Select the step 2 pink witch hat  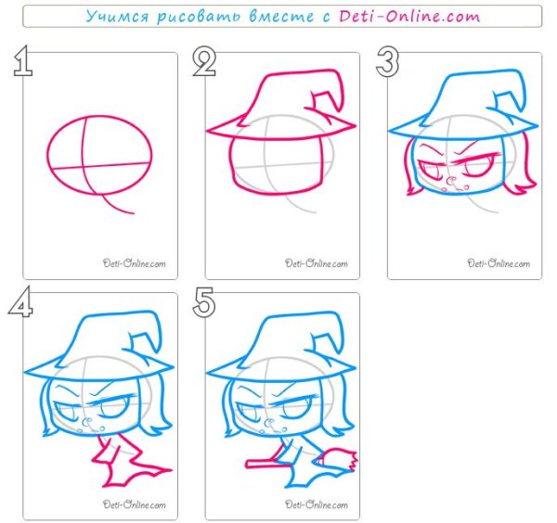coord(281,104)
